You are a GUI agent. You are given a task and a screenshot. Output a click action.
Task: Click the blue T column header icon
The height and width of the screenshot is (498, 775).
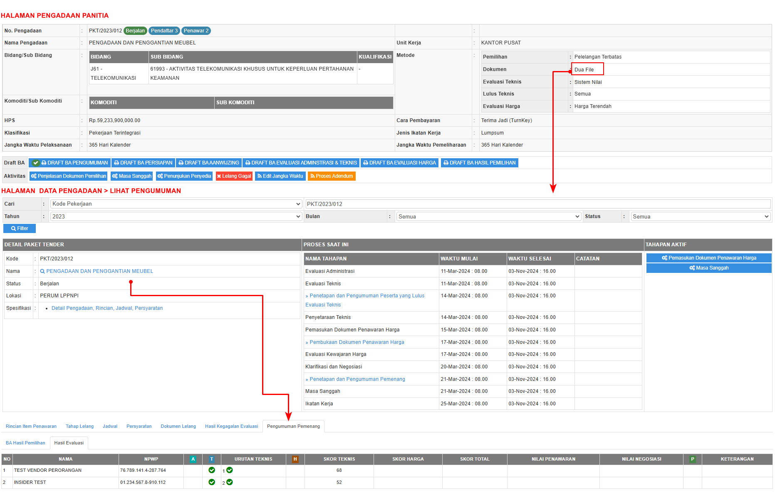pyautogui.click(x=212, y=459)
